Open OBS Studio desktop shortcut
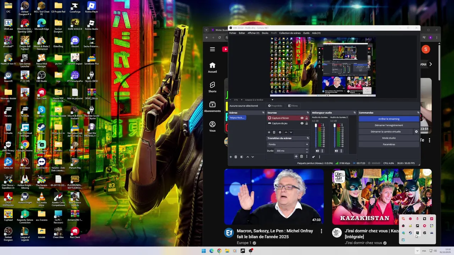This screenshot has width=454, height=255. click(41, 77)
